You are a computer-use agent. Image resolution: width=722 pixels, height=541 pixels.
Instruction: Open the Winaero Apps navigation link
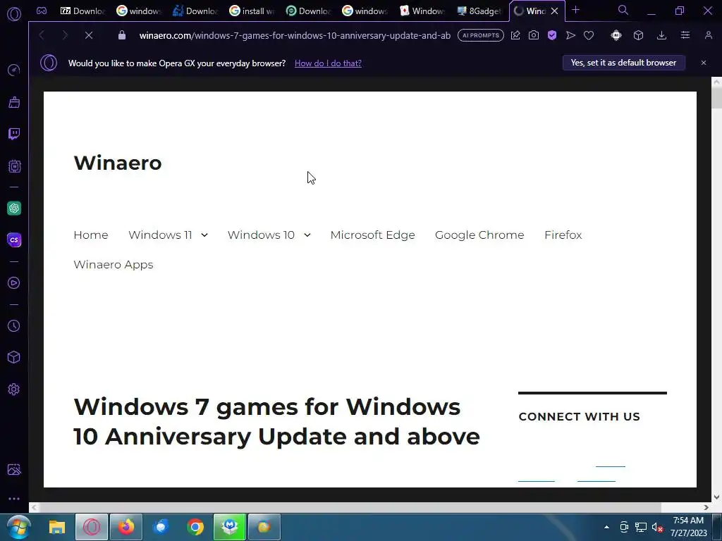114,265
